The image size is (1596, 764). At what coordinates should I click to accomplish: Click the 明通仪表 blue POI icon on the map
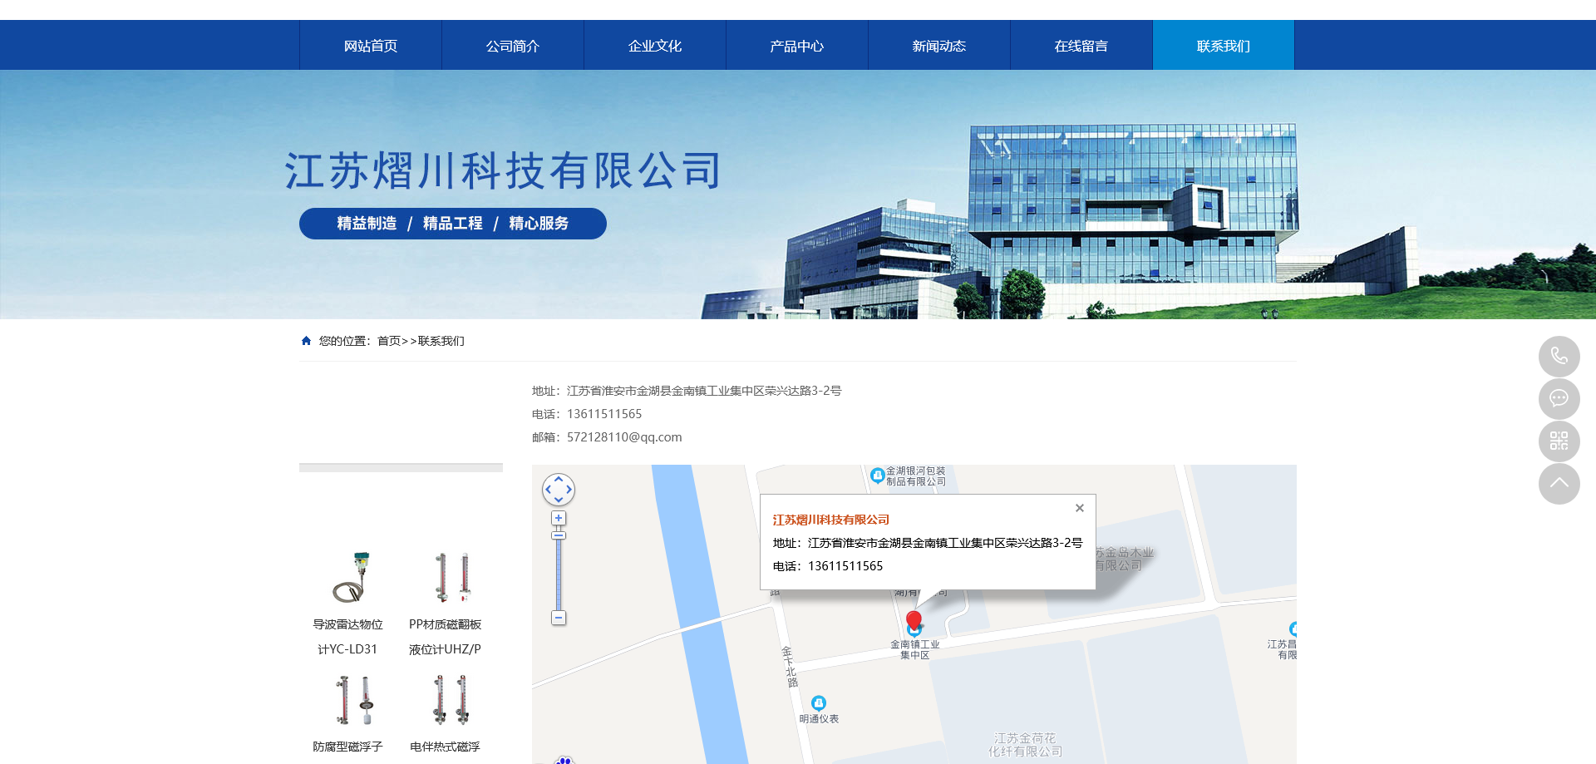(820, 703)
